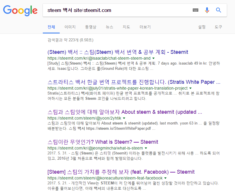Open the on-screen keyboard input tool

point(195,10)
